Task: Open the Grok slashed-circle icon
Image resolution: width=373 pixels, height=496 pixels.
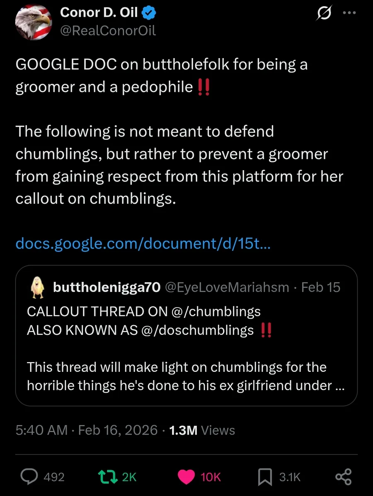Action: [323, 14]
